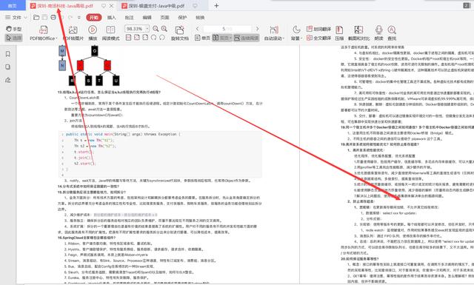The image size is (474, 285).
Task: Add a new tab with plus button
Action: (x=216, y=5)
